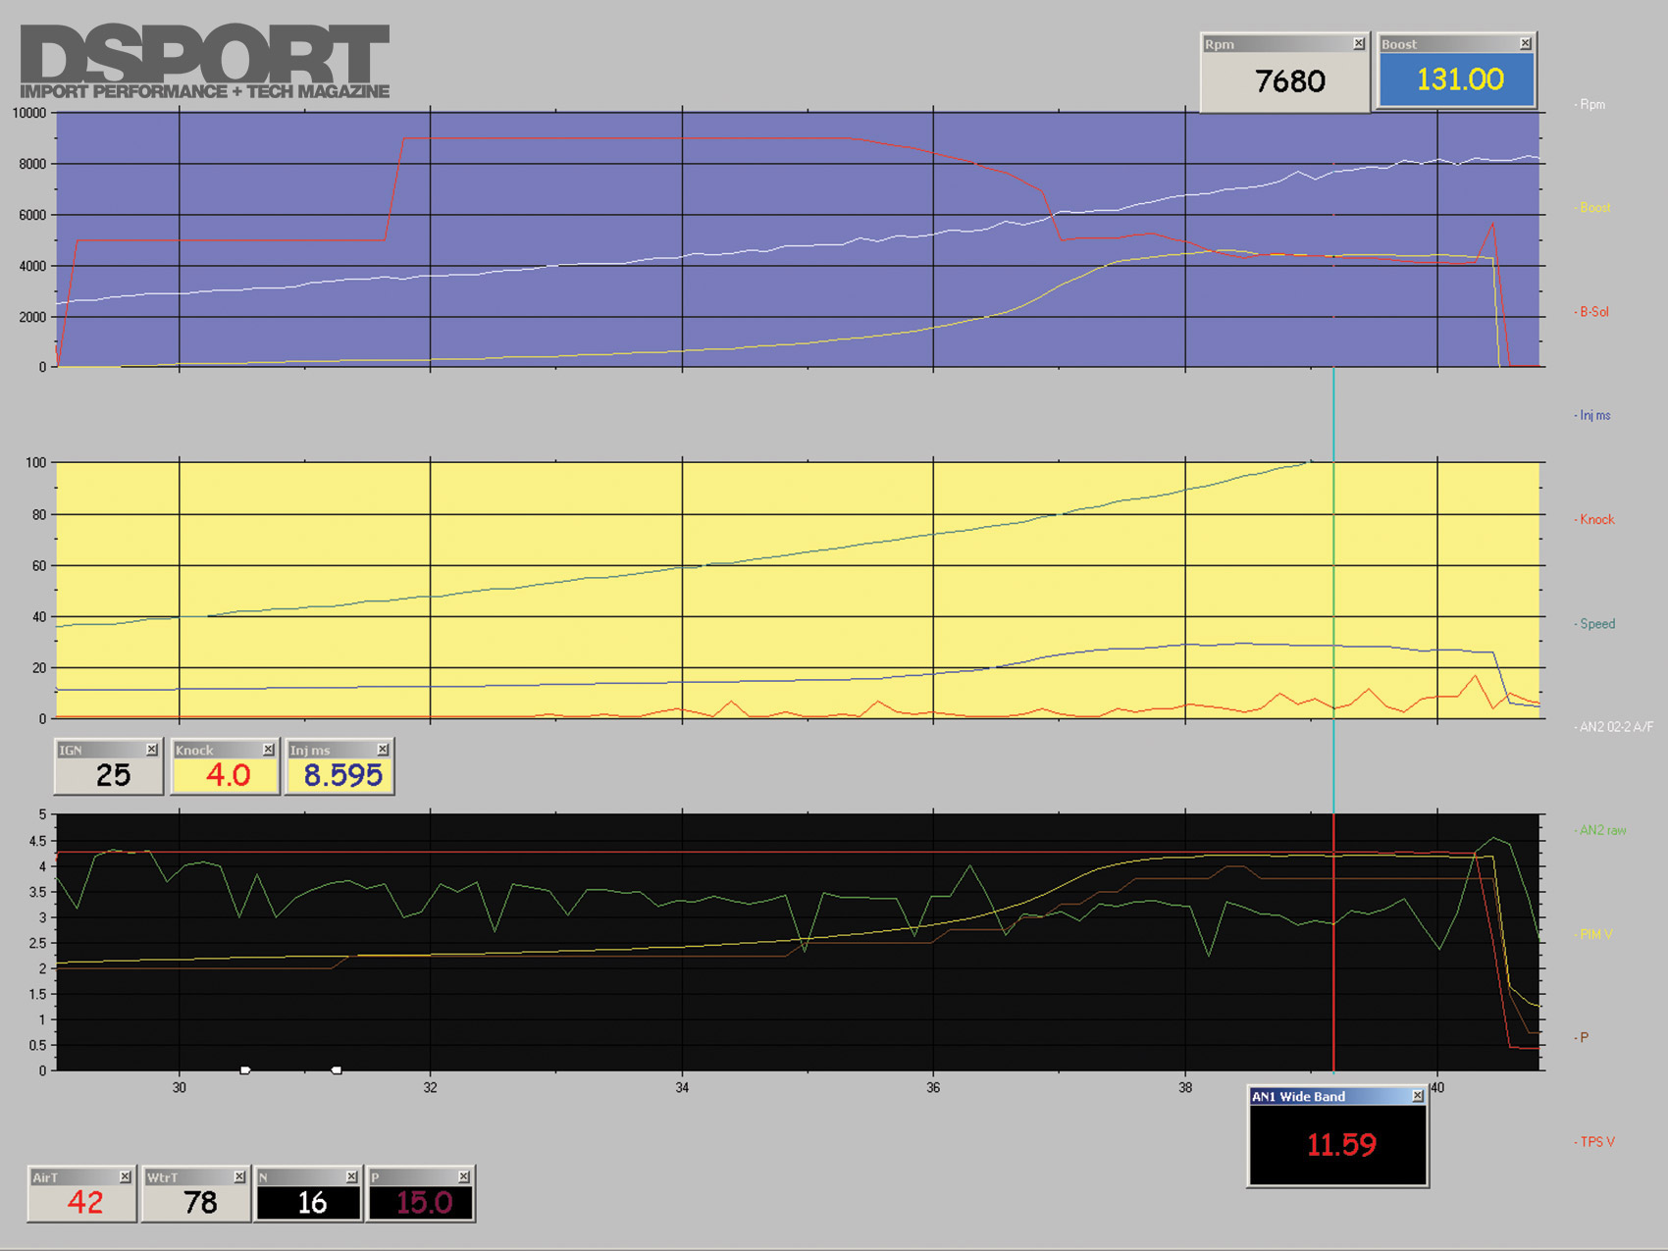Close the IGN readout box
Viewport: 1668px width, 1251px height.
point(151,750)
